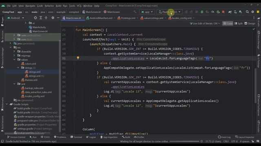Open the Structure tool window sidebar button
Image resolution: width=261 pixels, height=146 pixels.
click(2, 36)
